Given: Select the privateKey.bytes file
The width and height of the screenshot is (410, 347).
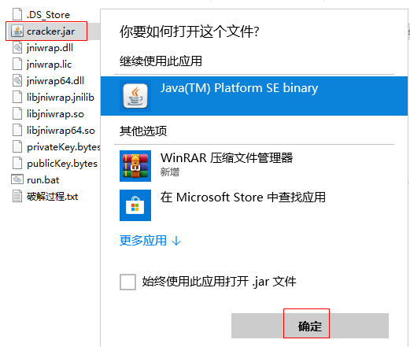Looking at the screenshot, I should click(x=56, y=147).
